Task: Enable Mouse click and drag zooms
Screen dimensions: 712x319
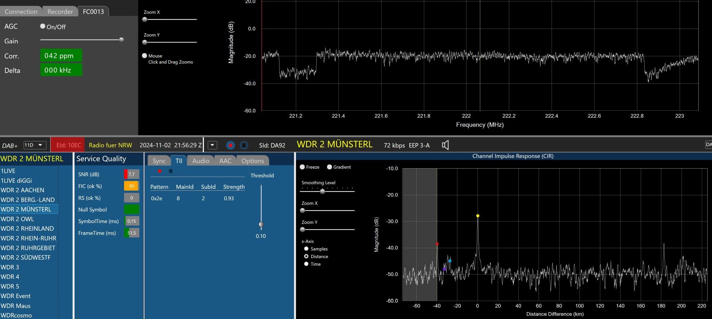Action: point(144,56)
